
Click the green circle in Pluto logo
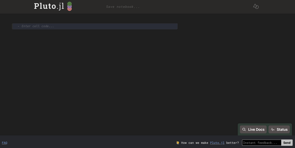(x=69, y=4)
